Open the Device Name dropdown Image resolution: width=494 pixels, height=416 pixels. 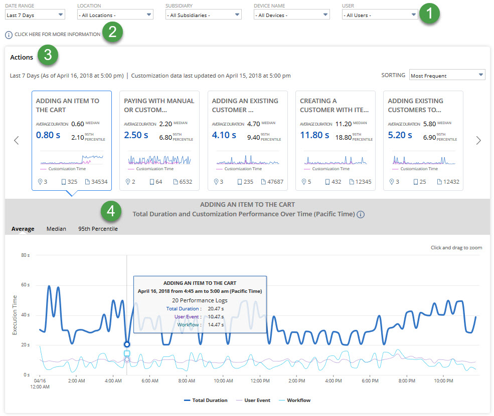(x=291, y=15)
